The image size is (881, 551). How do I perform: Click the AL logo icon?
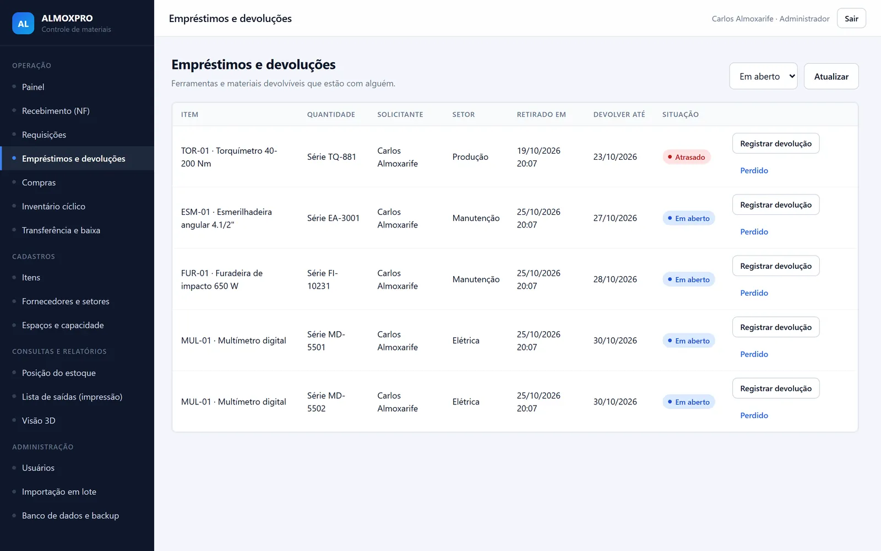coord(23,23)
